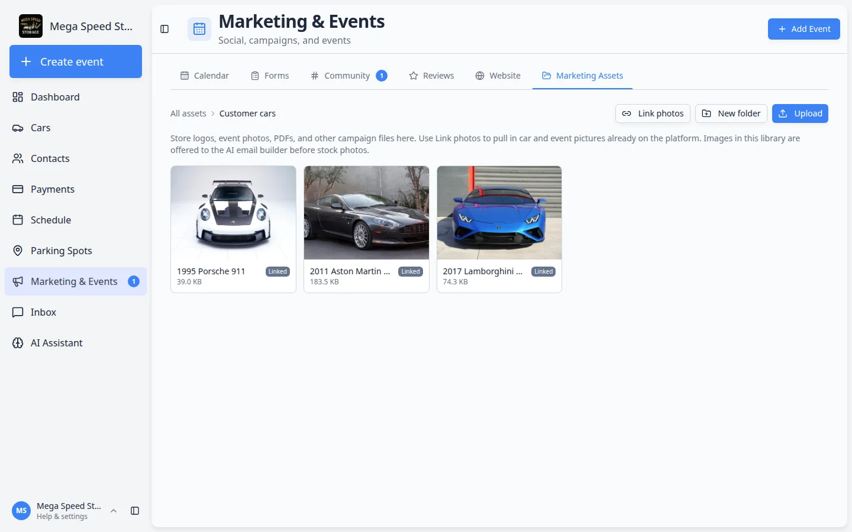The width and height of the screenshot is (852, 532).
Task: Collapse the sidebar using the bottom panel icon
Action: tap(135, 511)
